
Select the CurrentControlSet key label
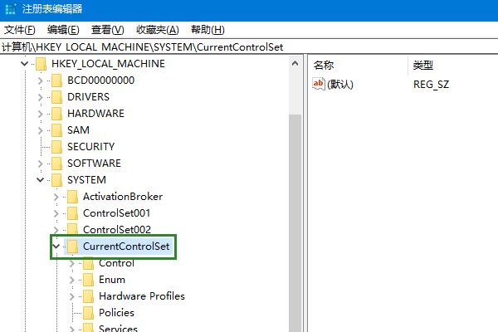click(x=126, y=247)
